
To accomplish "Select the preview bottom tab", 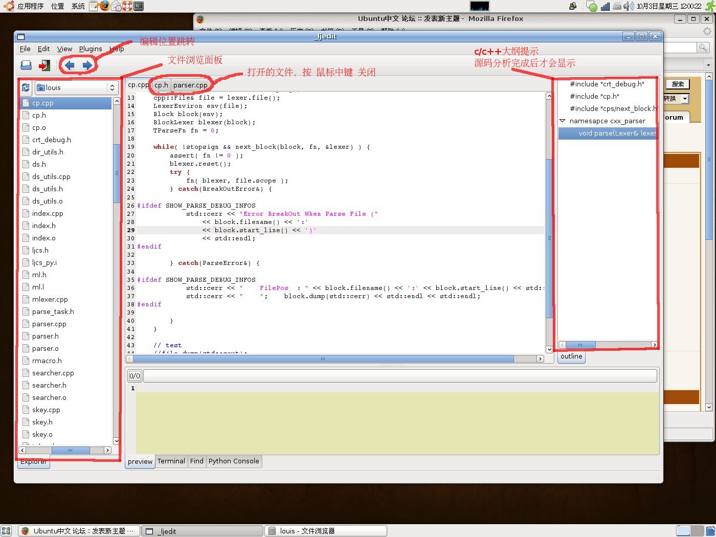I will [x=140, y=461].
